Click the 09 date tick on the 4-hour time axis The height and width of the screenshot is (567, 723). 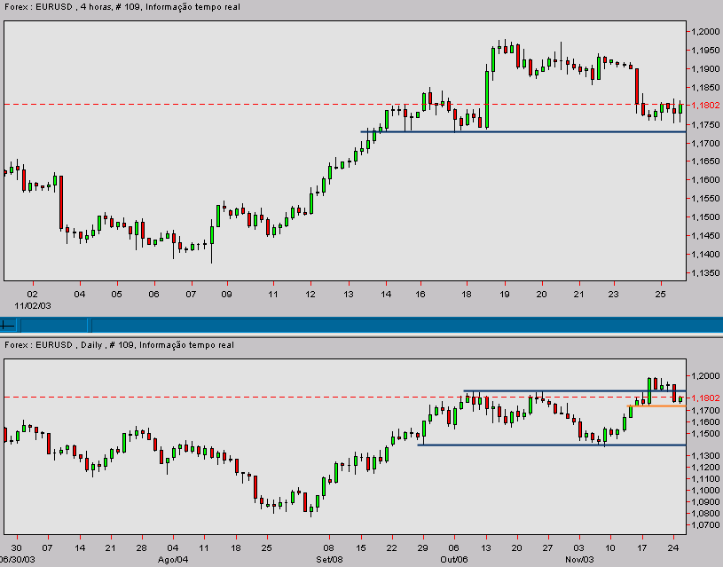click(x=226, y=294)
